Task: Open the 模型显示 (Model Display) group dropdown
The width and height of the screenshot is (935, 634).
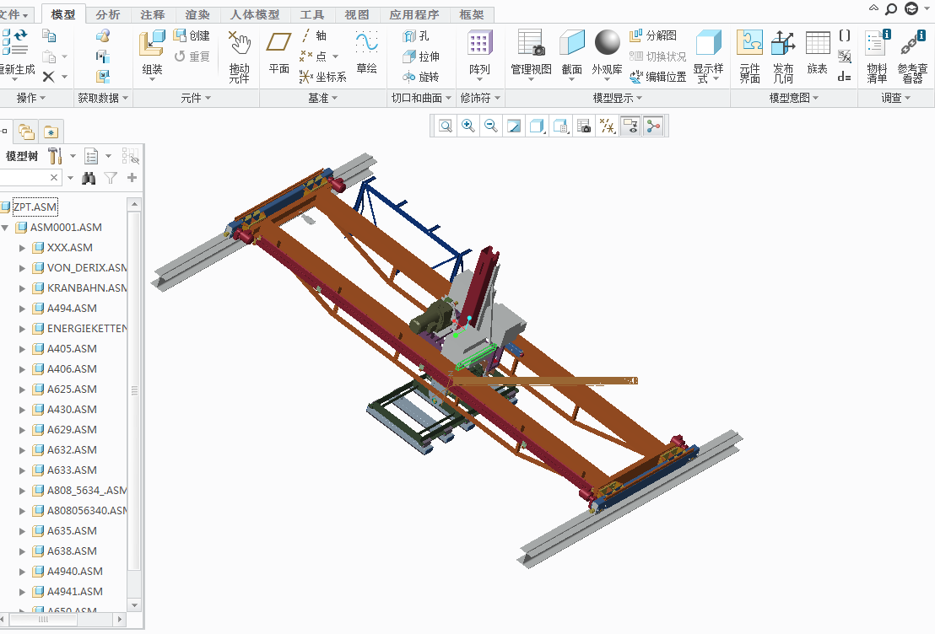Action: click(617, 98)
